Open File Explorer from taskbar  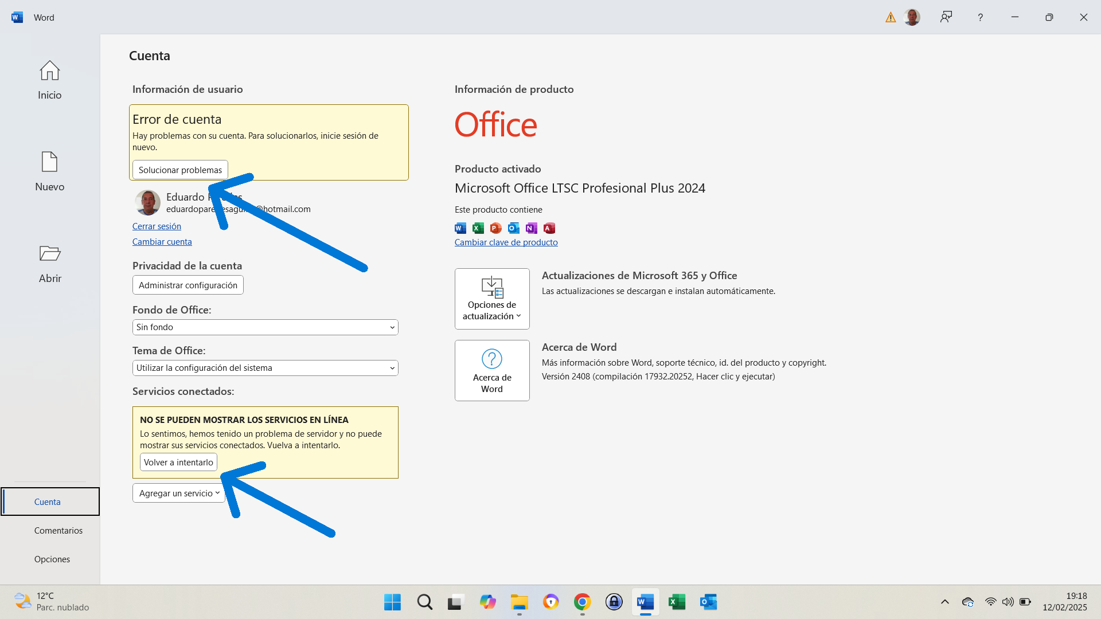[520, 602]
